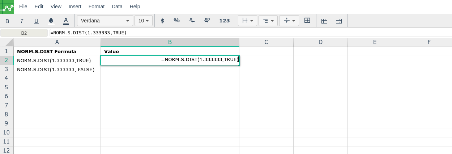
Task: Click the rightmost table grid icon
Action: [x=339, y=21]
